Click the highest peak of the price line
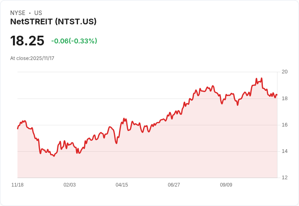The width and height of the screenshot is (299, 206). coord(262,78)
